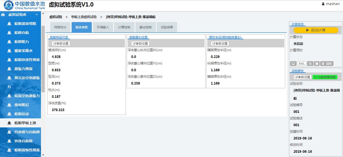Click 以此创建试验 green button
This screenshot has width=343, height=157.
pos(325,77)
